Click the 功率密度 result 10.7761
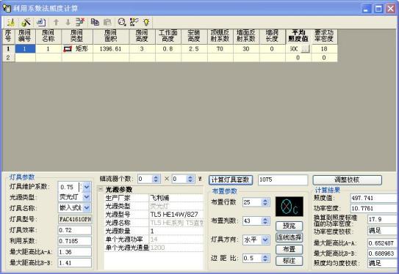The height and width of the screenshot is (274, 399). 373,209
